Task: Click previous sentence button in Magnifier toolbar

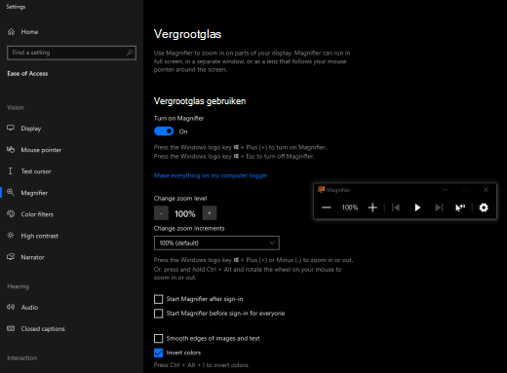Action: [396, 207]
